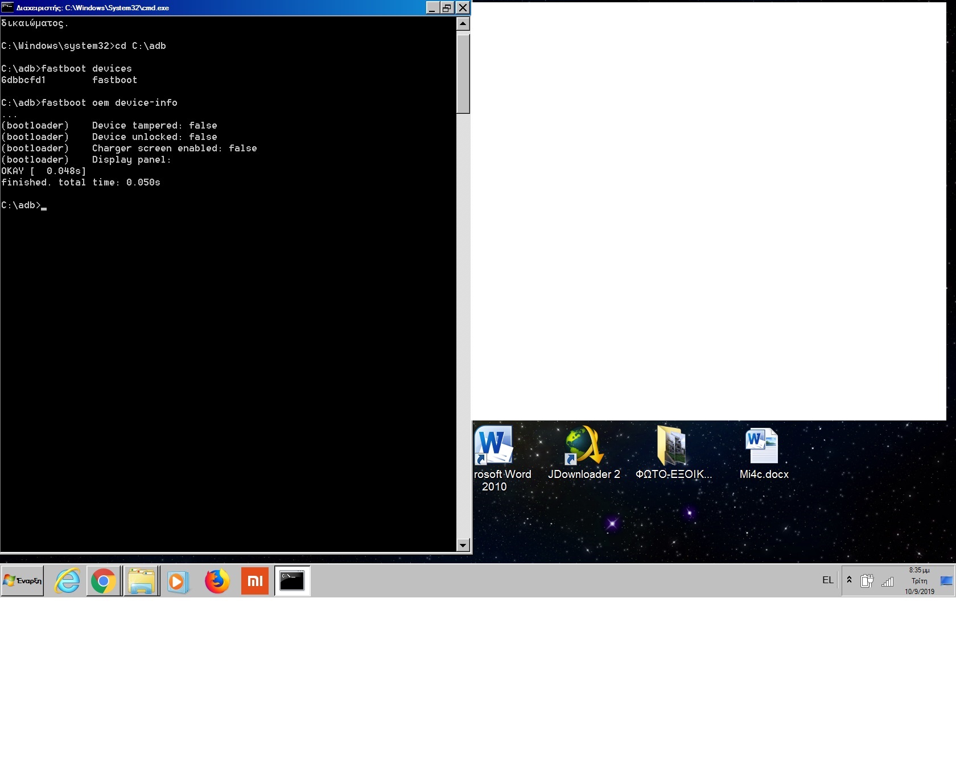Select the ΦΩΤΟ-ΕΞΟΙΚ... desktop folder
Viewport: 956px width, 759px height.
click(x=672, y=445)
